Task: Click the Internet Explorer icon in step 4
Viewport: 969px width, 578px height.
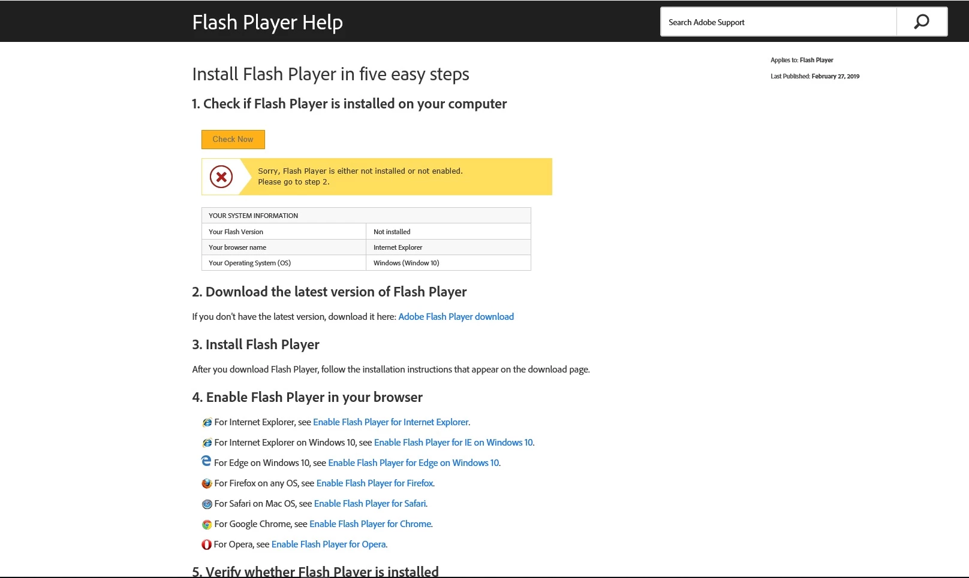Action: coord(207,422)
